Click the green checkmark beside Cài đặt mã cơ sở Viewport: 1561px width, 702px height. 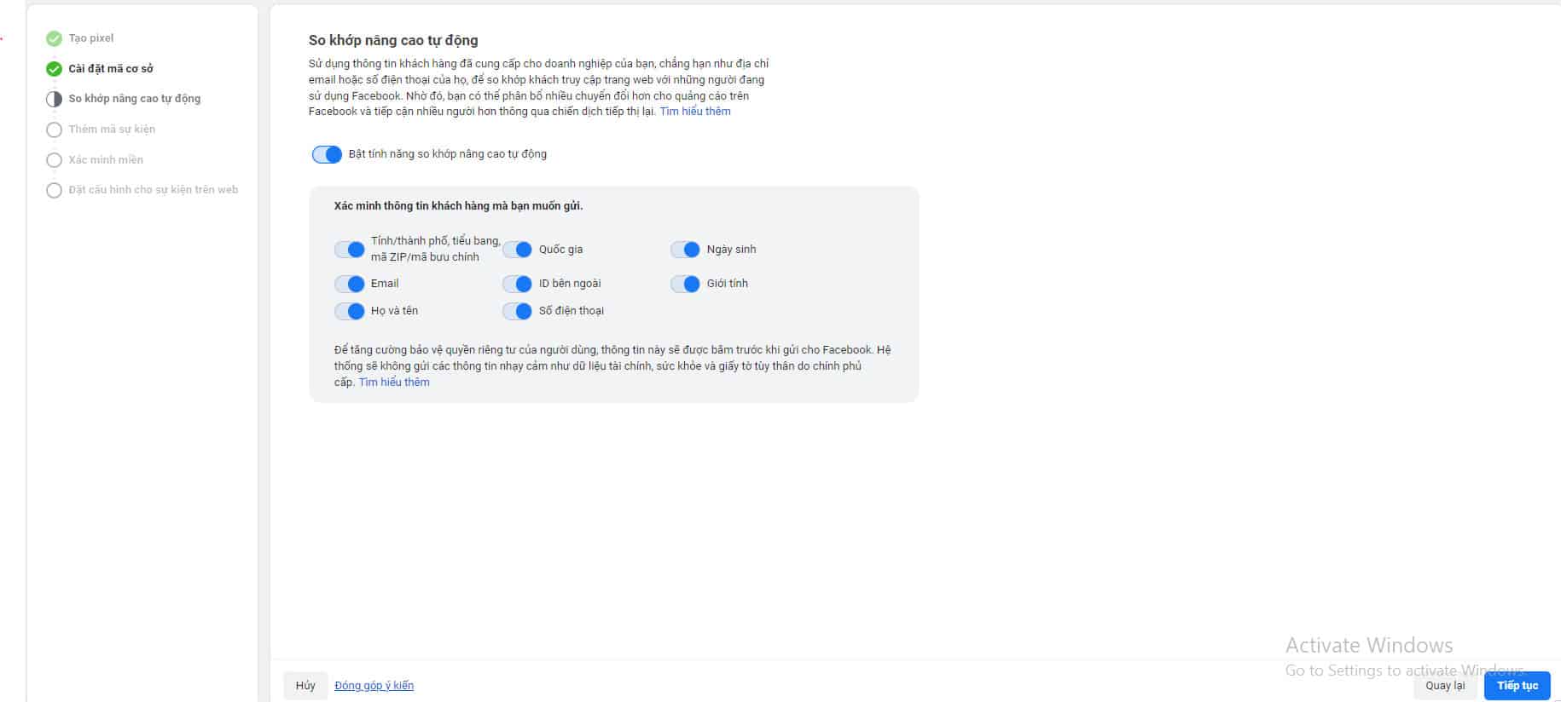tap(54, 69)
